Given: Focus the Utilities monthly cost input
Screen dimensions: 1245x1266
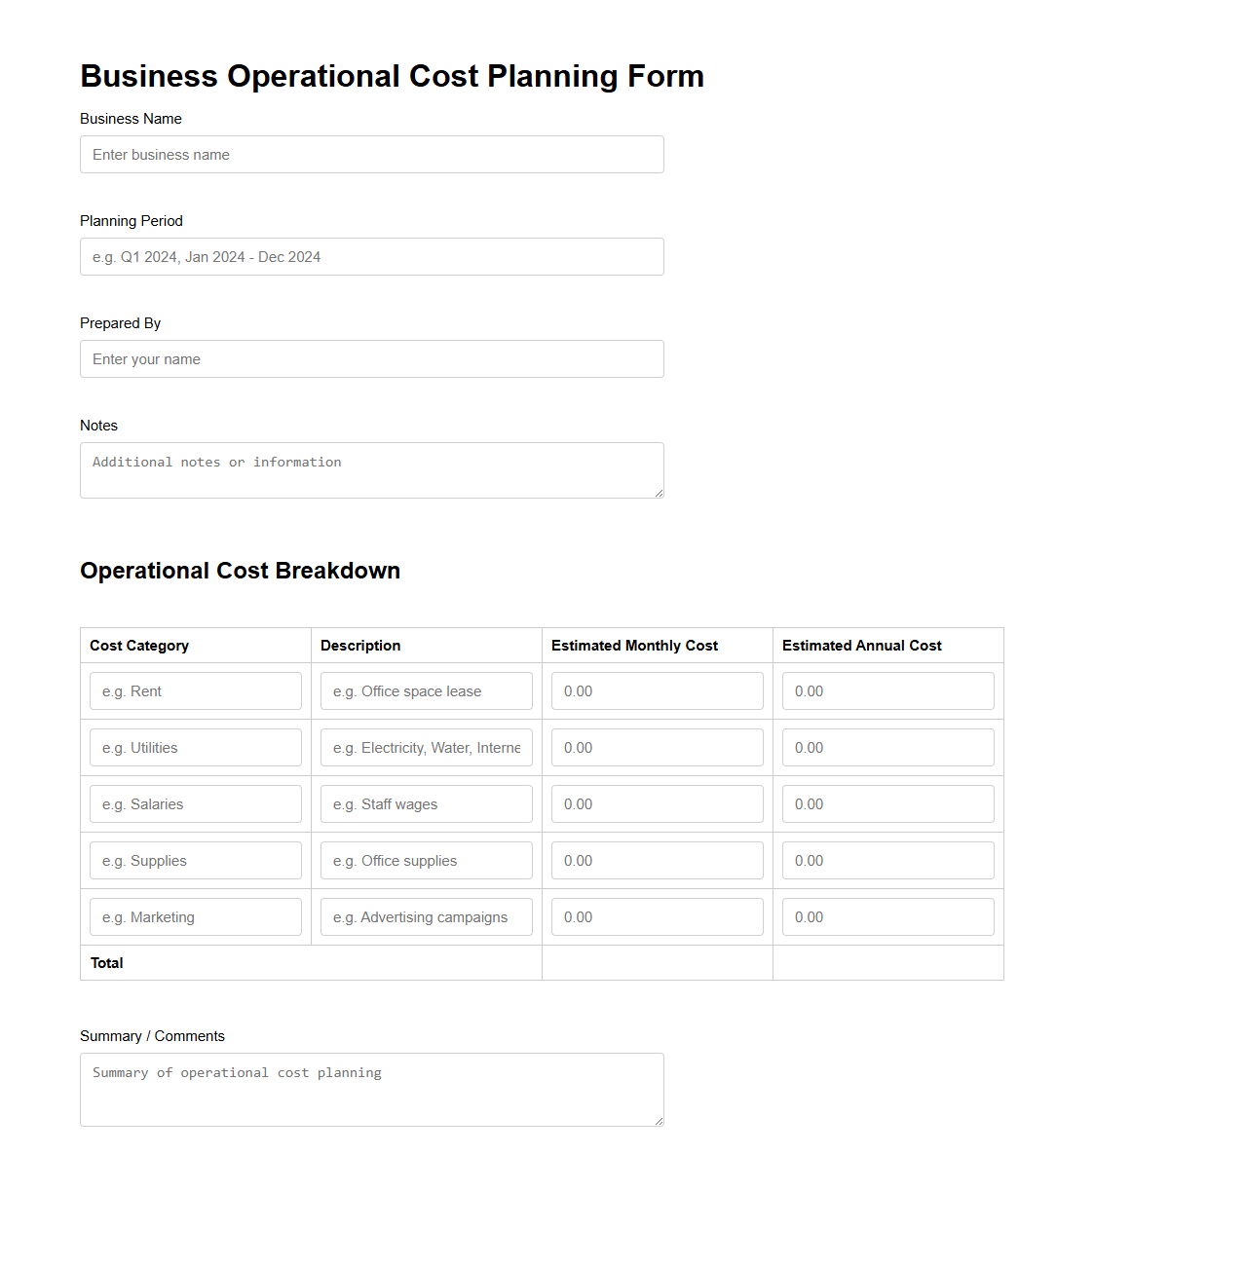Looking at the screenshot, I should pos(657,747).
